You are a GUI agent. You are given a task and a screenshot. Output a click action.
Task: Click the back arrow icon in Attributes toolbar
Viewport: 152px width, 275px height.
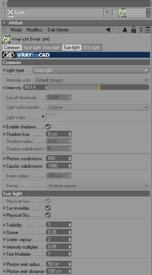tap(108, 30)
